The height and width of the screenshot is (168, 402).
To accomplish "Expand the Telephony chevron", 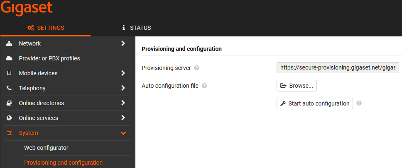I will coord(123,88).
